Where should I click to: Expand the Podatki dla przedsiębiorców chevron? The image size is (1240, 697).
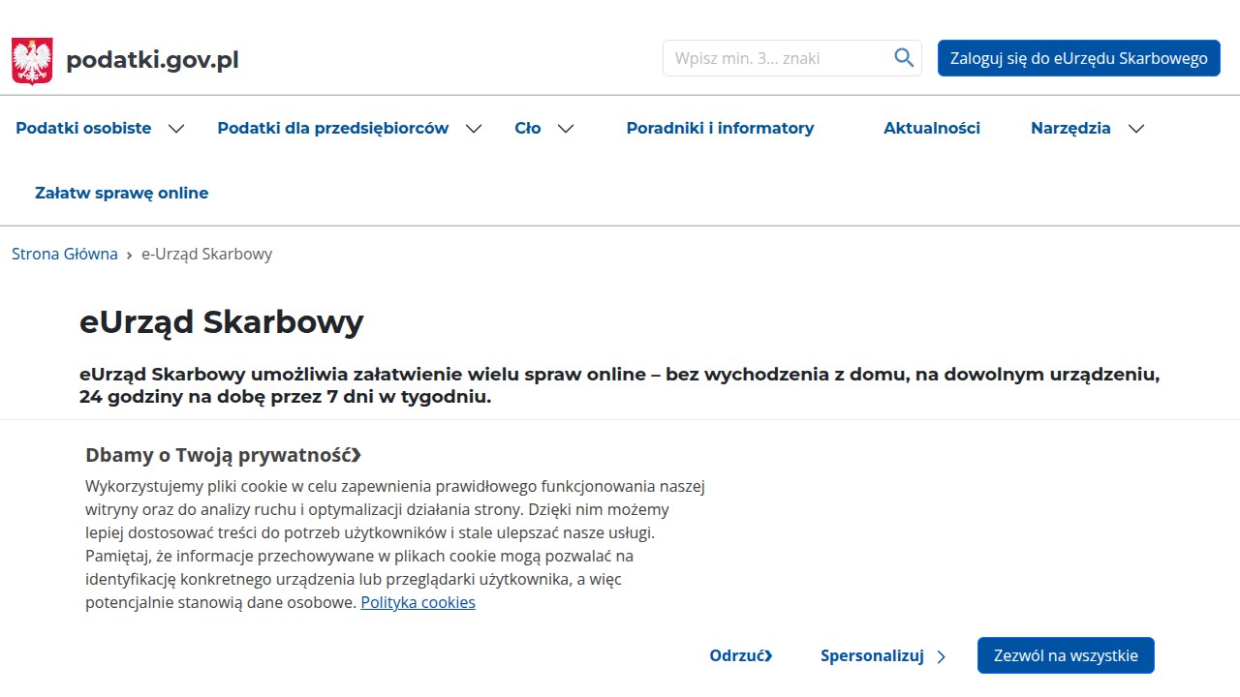[x=474, y=129]
